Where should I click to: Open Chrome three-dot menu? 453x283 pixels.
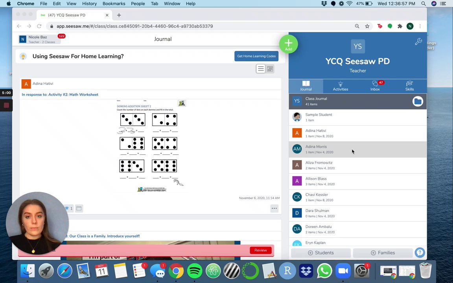tap(420, 26)
